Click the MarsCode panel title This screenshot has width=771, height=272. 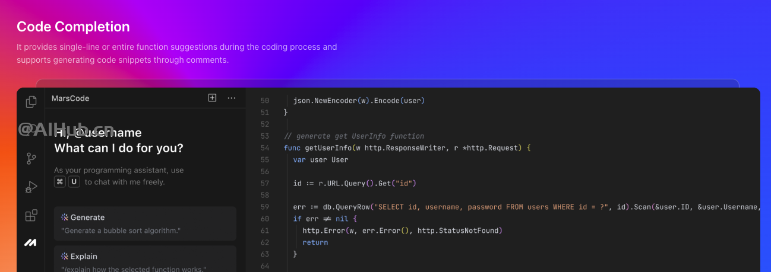(x=70, y=98)
